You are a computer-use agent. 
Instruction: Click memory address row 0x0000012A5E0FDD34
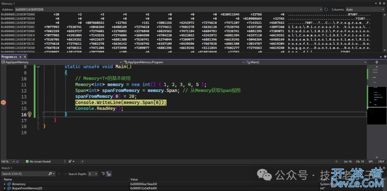tap(18, 19)
